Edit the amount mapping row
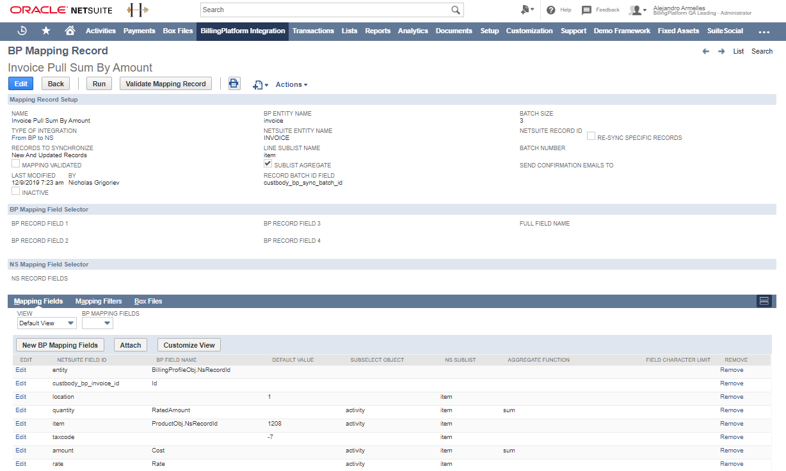This screenshot has width=786, height=471. (x=21, y=451)
